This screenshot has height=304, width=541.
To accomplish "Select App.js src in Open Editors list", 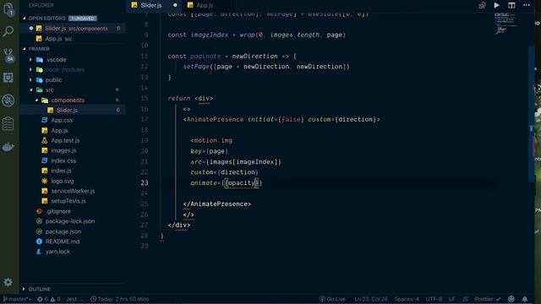I will (x=73, y=39).
